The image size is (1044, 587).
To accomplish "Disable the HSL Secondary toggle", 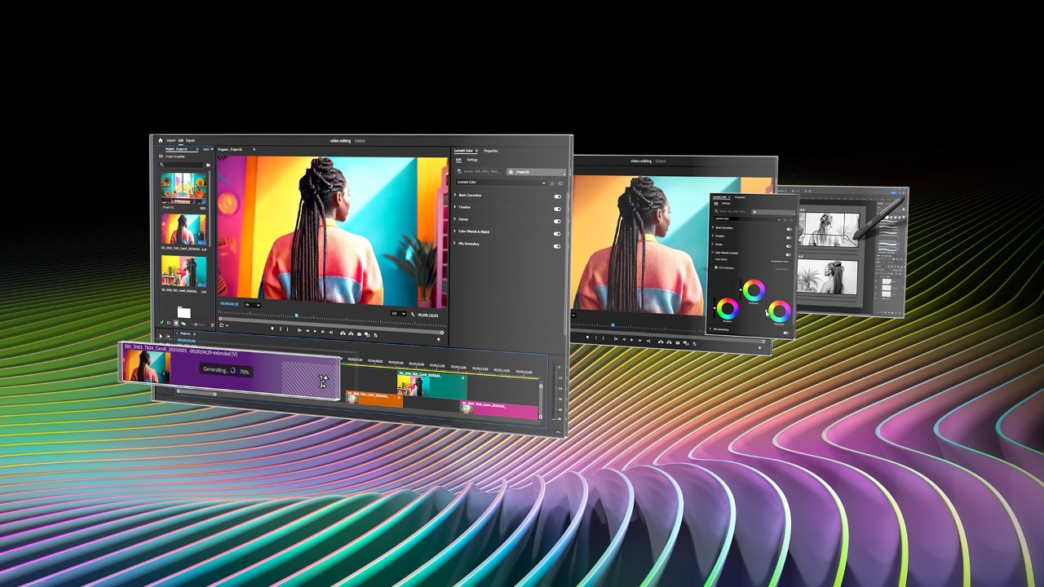I will tap(556, 246).
